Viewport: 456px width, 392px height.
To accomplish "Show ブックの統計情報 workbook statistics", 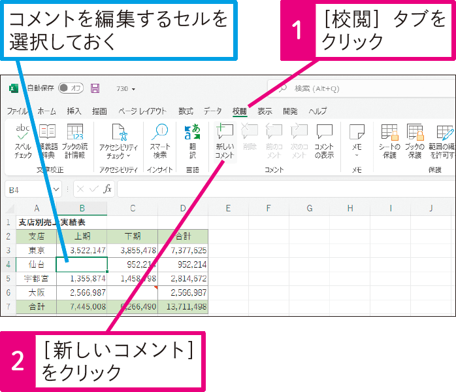I will point(74,141).
